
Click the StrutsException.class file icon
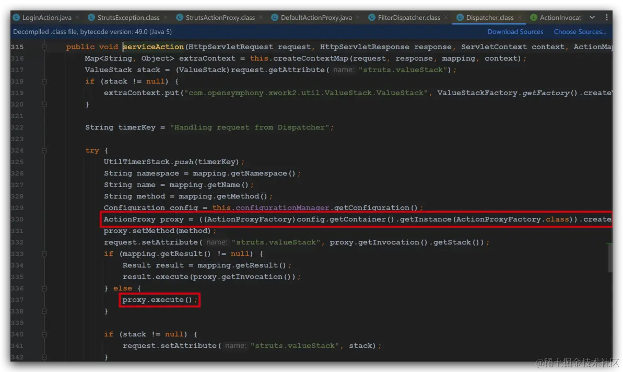[x=91, y=17]
